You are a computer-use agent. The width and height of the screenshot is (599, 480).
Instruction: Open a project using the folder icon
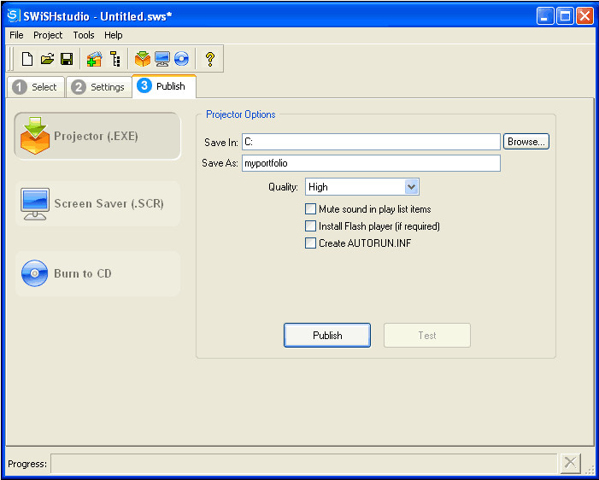(47, 59)
